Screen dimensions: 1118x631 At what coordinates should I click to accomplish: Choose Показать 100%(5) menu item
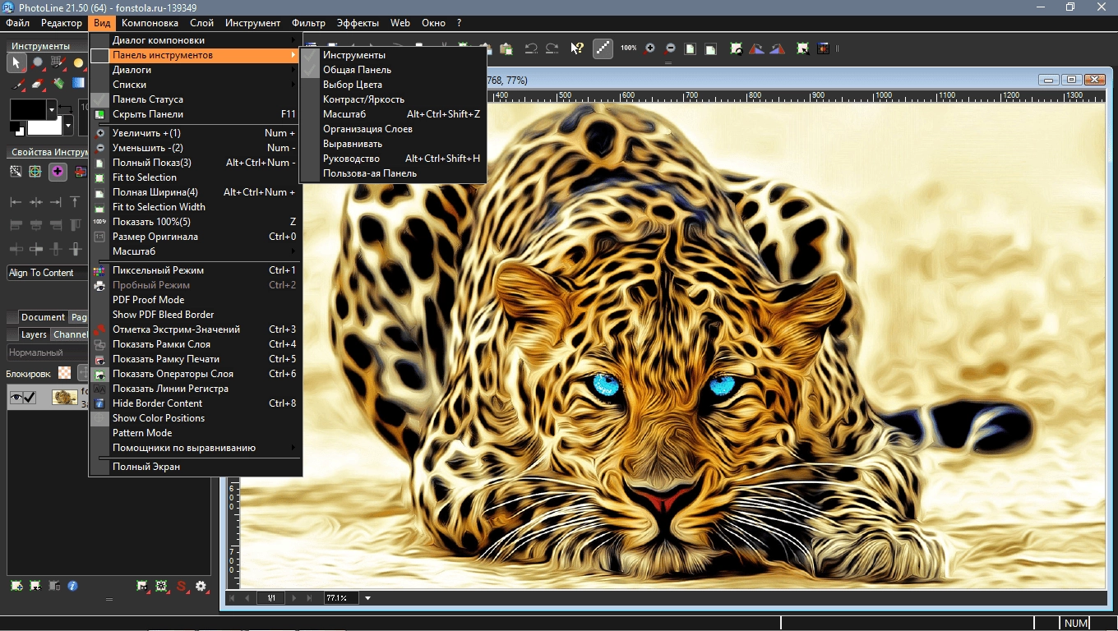[x=196, y=222]
